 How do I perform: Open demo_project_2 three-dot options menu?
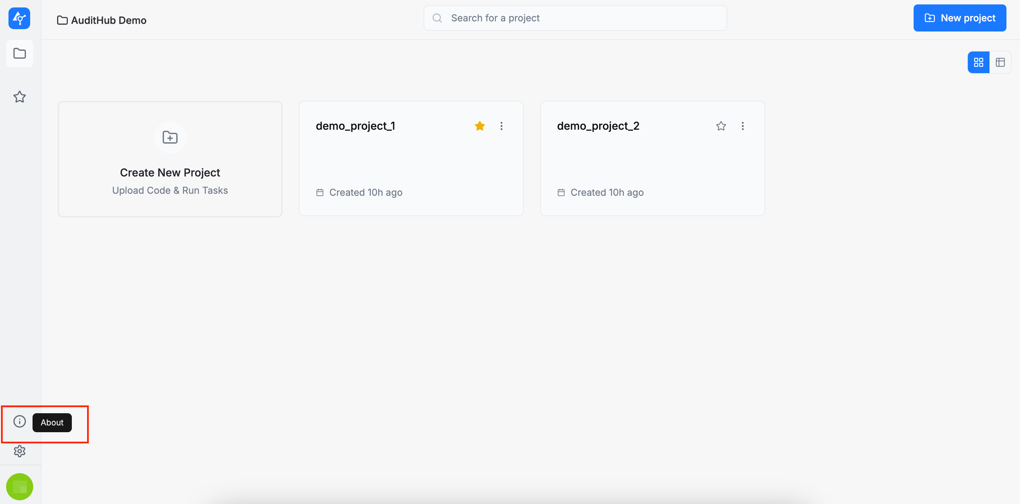pyautogui.click(x=742, y=126)
